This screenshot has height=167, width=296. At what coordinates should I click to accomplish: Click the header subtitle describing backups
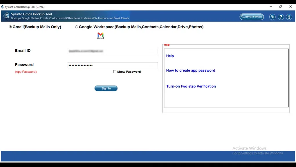click(x=70, y=18)
